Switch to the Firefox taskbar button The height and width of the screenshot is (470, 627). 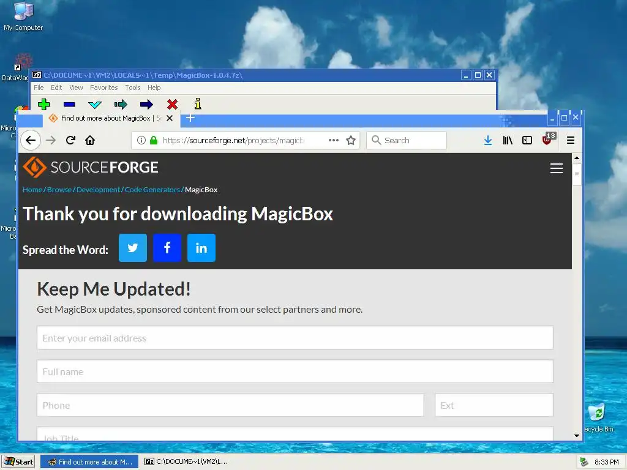pyautogui.click(x=89, y=461)
